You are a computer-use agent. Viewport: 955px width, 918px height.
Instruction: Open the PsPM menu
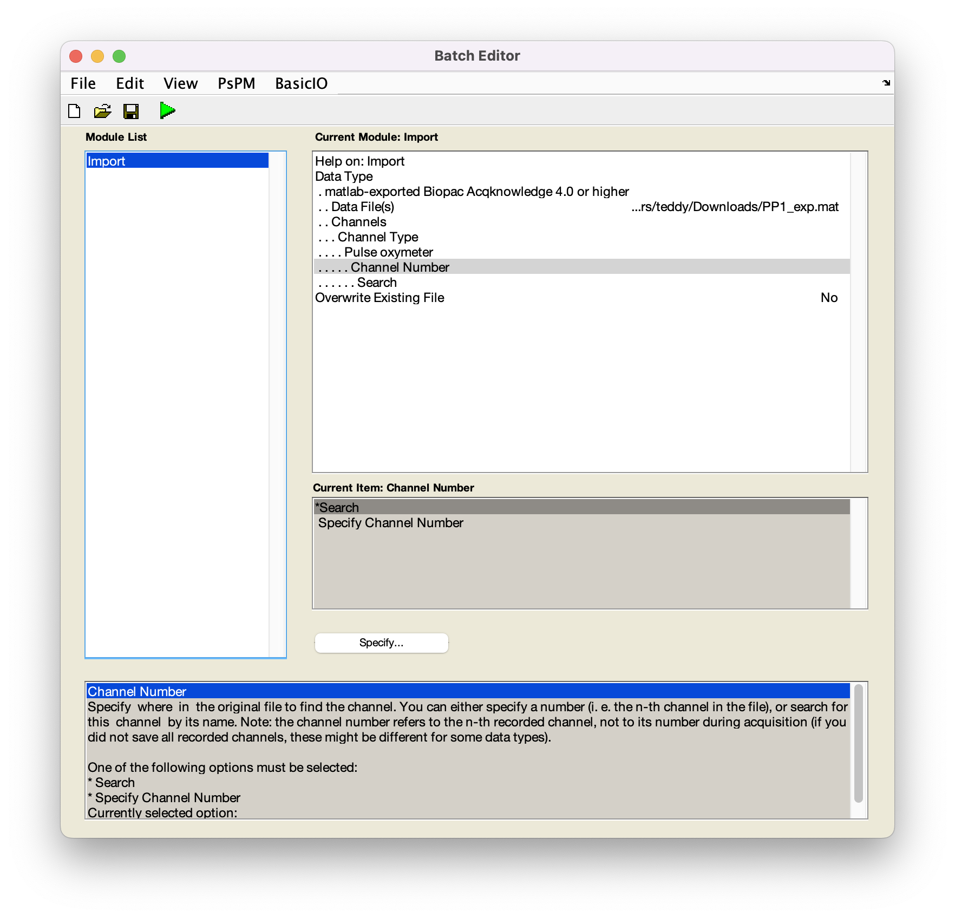coord(237,83)
